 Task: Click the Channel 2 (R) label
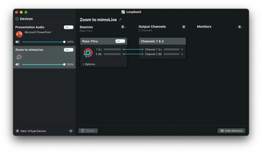153,54
